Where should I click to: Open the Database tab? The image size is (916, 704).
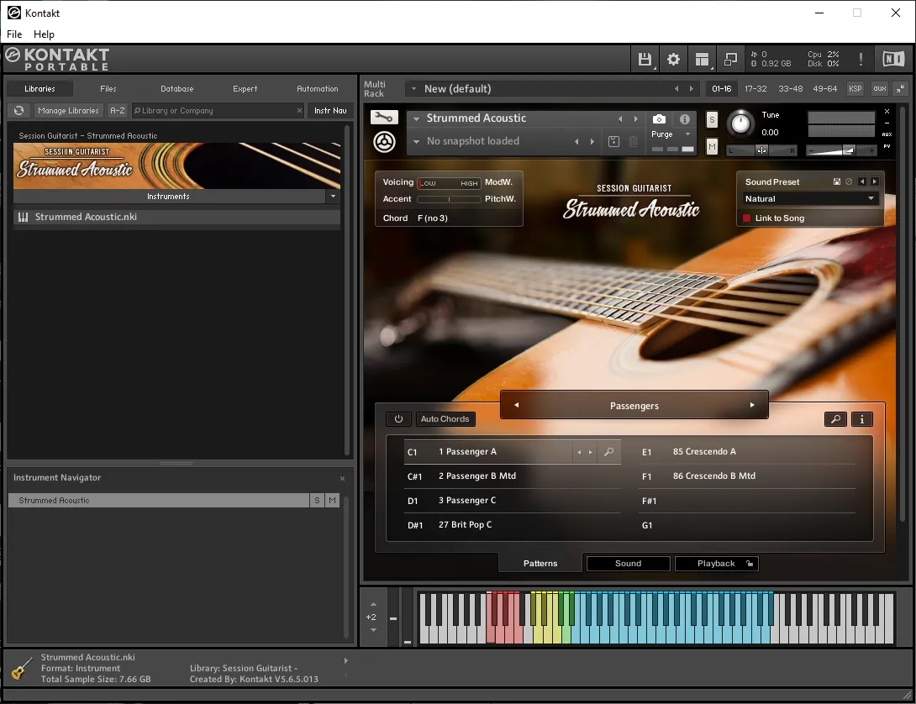pos(176,88)
